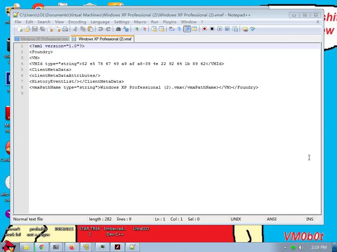Viewport: 337px width, 252px height.
Task: Close current document using toolbar Close icon
Action: click(x=50, y=29)
